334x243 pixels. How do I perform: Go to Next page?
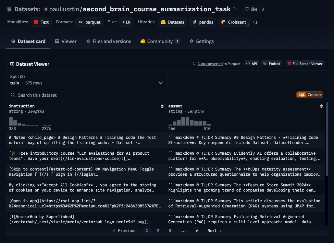pos(215,231)
